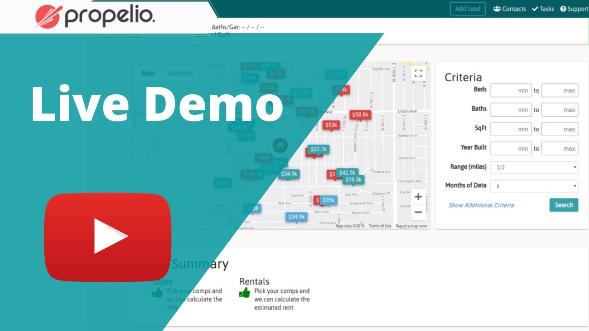Image resolution: width=589 pixels, height=331 pixels.
Task: Select the $16.5k map marker
Action: pyautogui.click(x=353, y=180)
